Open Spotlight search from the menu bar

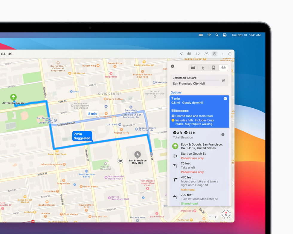(217, 35)
